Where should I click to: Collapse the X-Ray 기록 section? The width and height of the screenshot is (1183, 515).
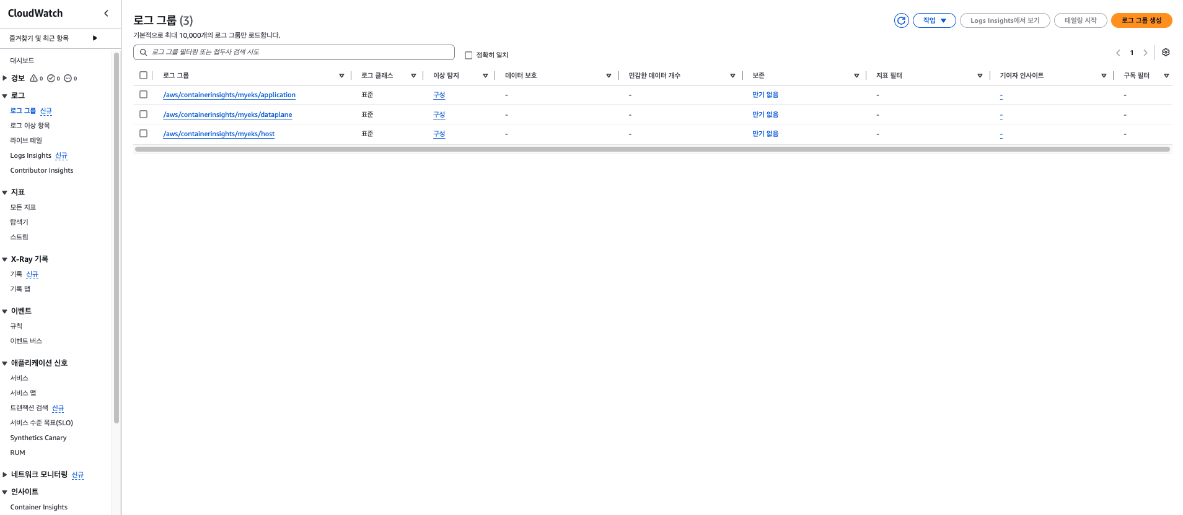[5, 259]
